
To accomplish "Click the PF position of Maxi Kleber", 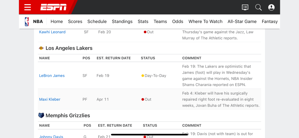I will coord(85,99).
